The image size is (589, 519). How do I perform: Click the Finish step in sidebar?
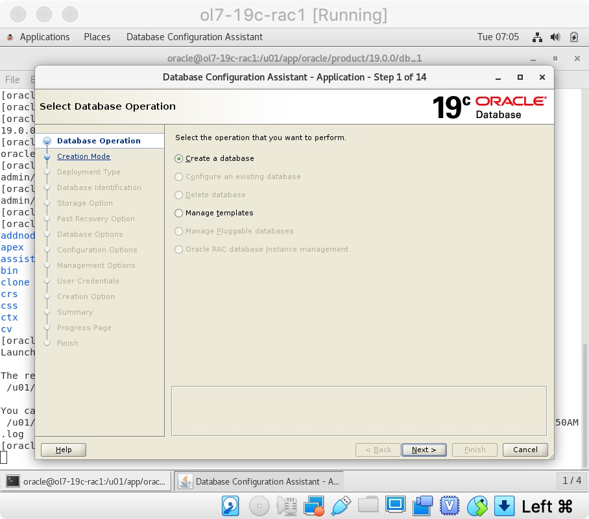point(67,343)
